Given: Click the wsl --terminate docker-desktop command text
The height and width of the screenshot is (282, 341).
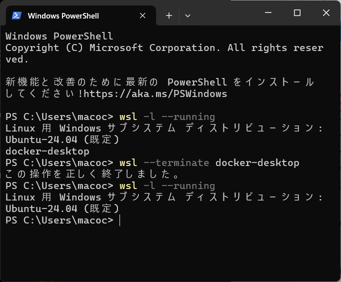Looking at the screenshot, I should 209,162.
